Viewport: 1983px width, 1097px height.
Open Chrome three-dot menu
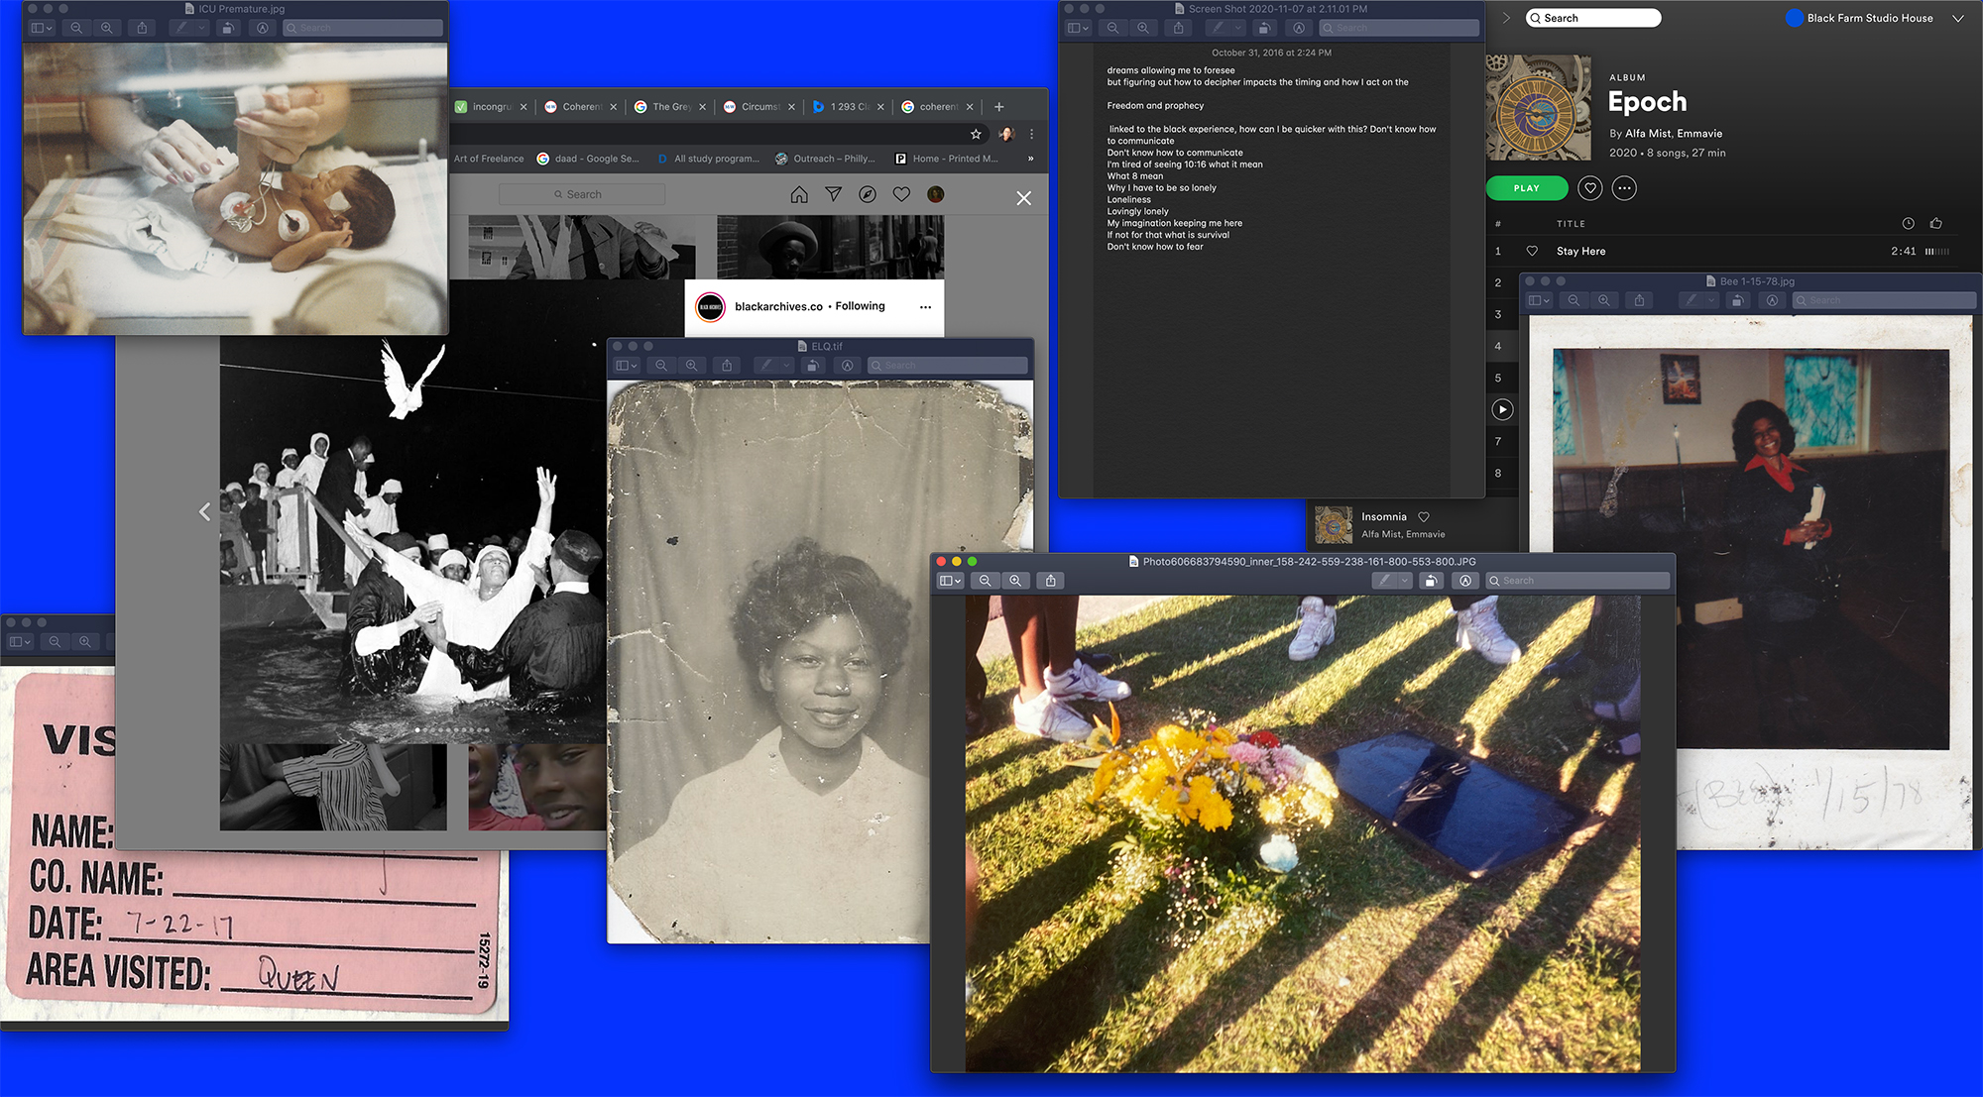[1032, 134]
